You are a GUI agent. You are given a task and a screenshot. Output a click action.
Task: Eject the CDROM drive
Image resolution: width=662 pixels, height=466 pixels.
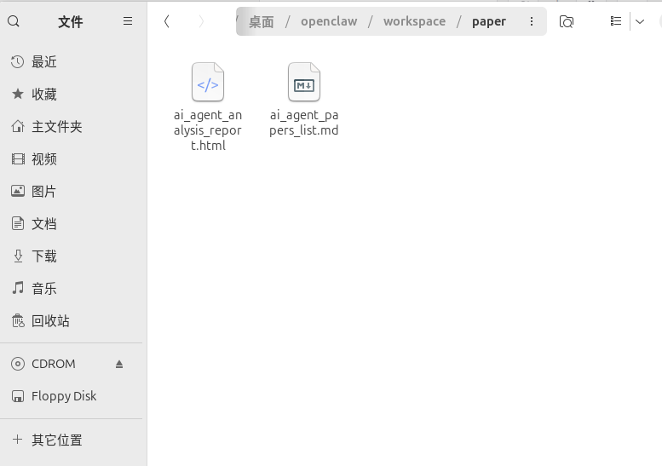pyautogui.click(x=119, y=364)
